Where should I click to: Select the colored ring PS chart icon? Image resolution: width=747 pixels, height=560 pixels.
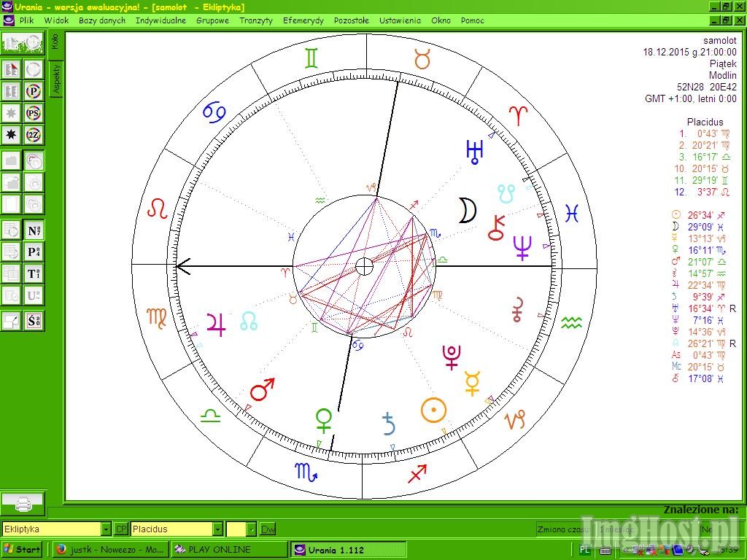[x=34, y=113]
